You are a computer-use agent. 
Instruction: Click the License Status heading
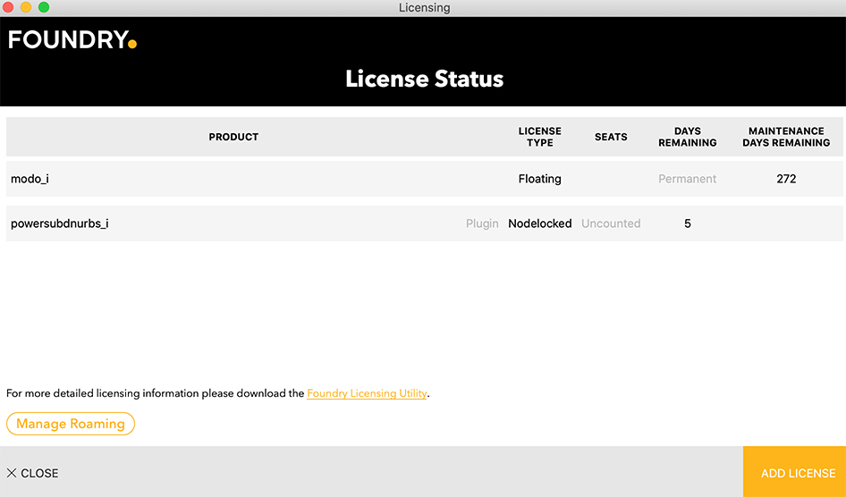[x=424, y=79]
